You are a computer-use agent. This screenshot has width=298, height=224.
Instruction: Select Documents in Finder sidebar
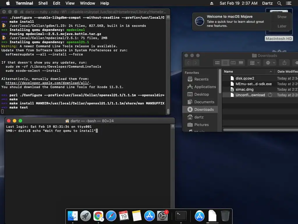point(200,102)
